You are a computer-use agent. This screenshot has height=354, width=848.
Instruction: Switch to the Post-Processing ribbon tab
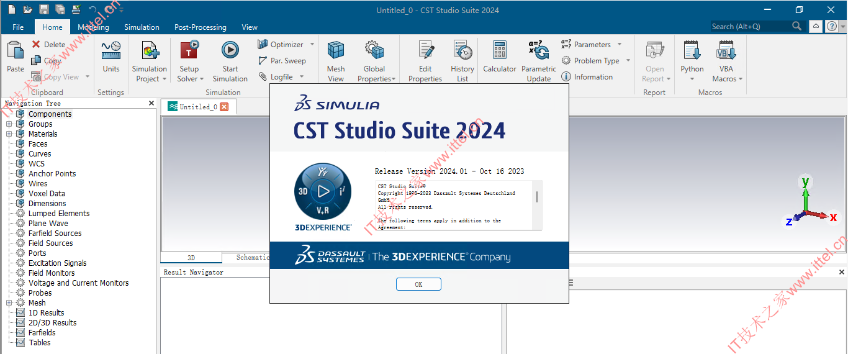[x=201, y=27]
